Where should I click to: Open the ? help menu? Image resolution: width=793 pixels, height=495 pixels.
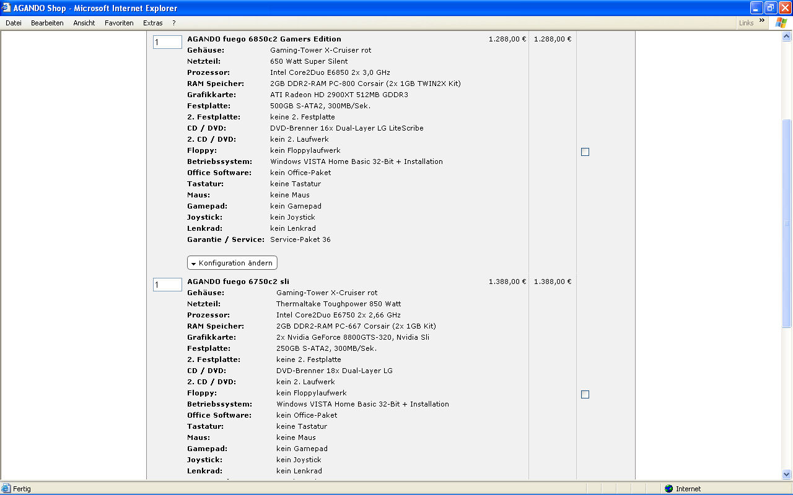click(174, 23)
